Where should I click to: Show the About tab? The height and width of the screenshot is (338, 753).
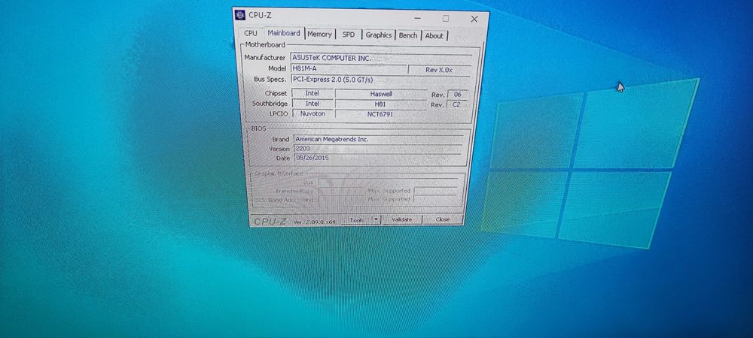pyautogui.click(x=434, y=35)
